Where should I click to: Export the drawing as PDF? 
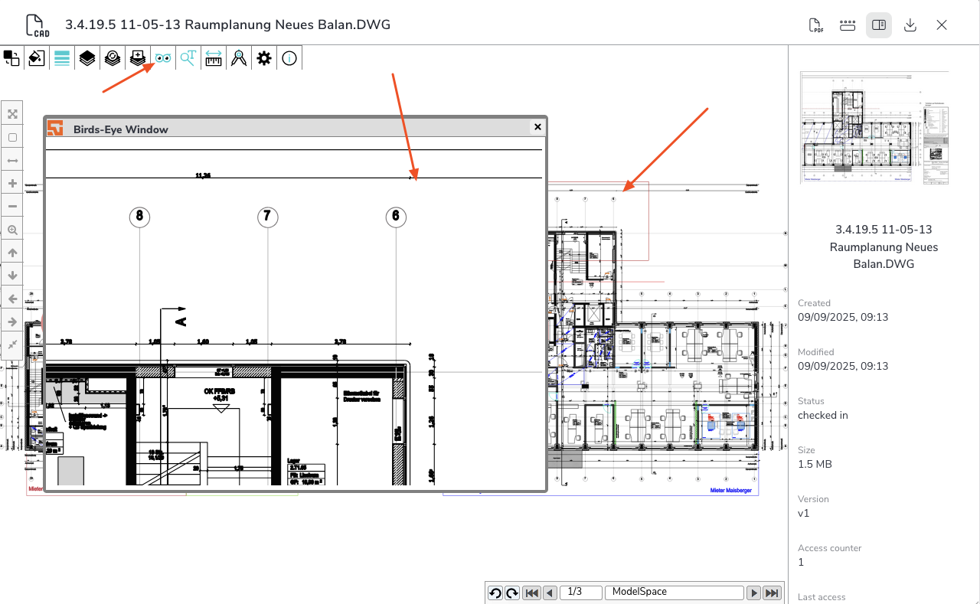[x=816, y=25]
